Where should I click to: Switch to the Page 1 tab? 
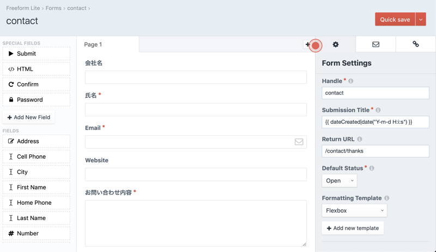(93, 45)
